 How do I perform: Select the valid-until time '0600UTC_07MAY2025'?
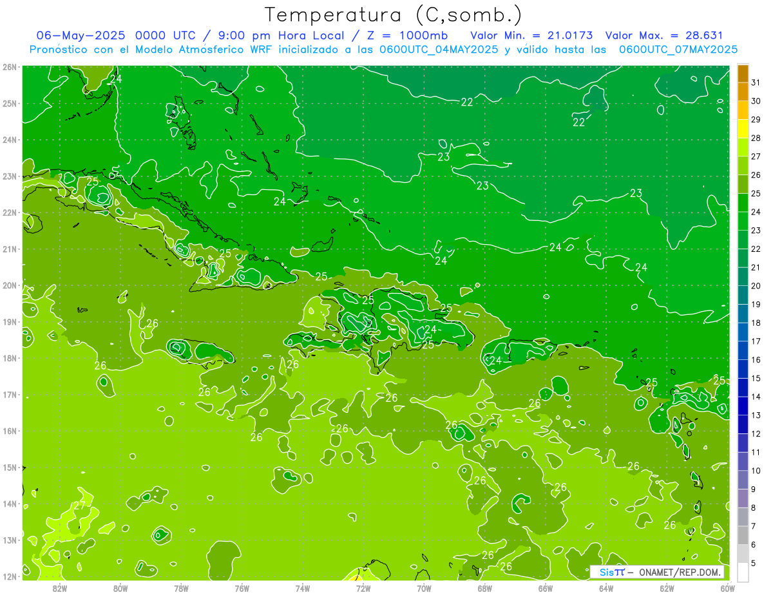(678, 50)
